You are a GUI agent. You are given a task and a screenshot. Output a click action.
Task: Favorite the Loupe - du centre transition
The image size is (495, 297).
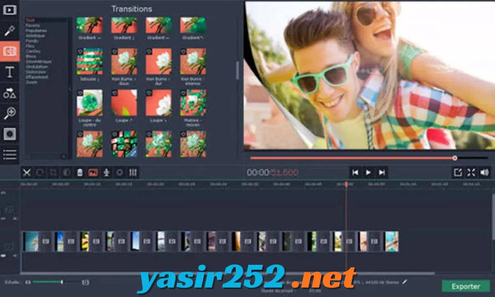coord(80,92)
